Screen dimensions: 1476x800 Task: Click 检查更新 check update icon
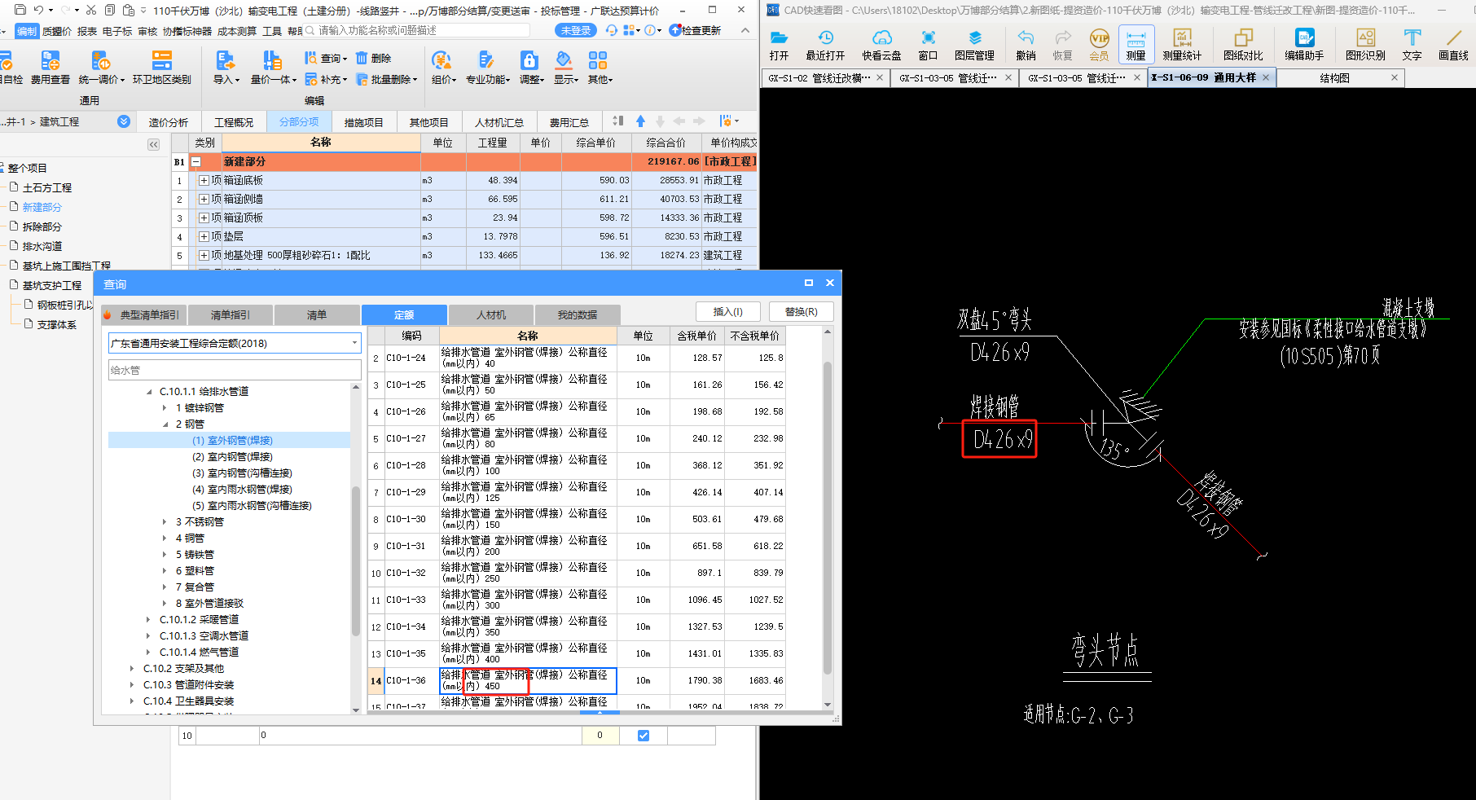point(695,30)
